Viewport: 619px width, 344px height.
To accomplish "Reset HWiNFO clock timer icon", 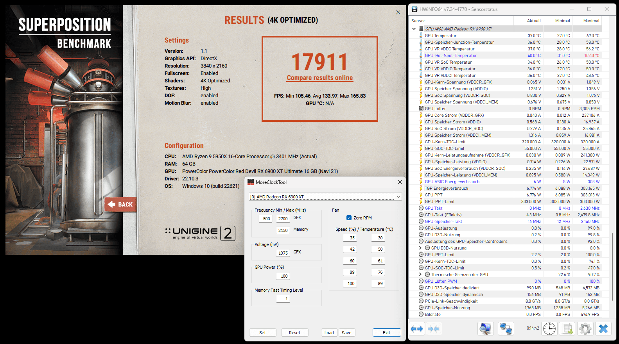I will click(549, 329).
